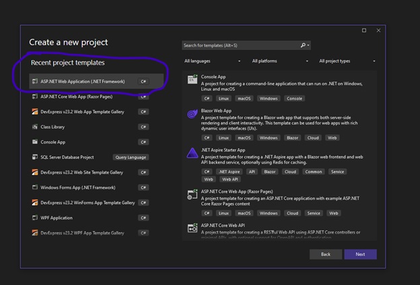Screen dimensions: 420x285
Task: Click the C# tag beside WPF Application
Action: pos(143,218)
